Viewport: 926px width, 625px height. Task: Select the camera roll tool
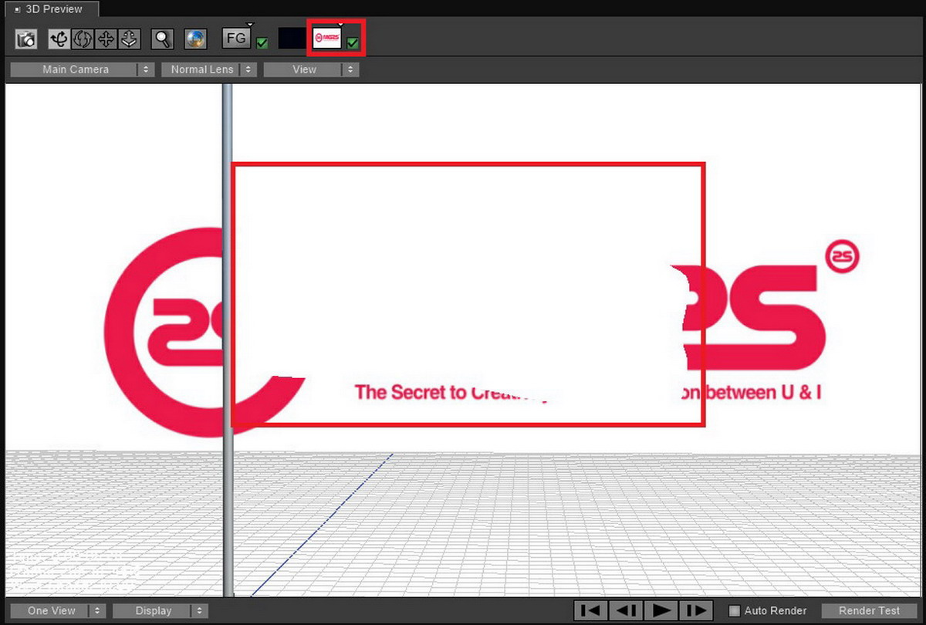[x=82, y=39]
